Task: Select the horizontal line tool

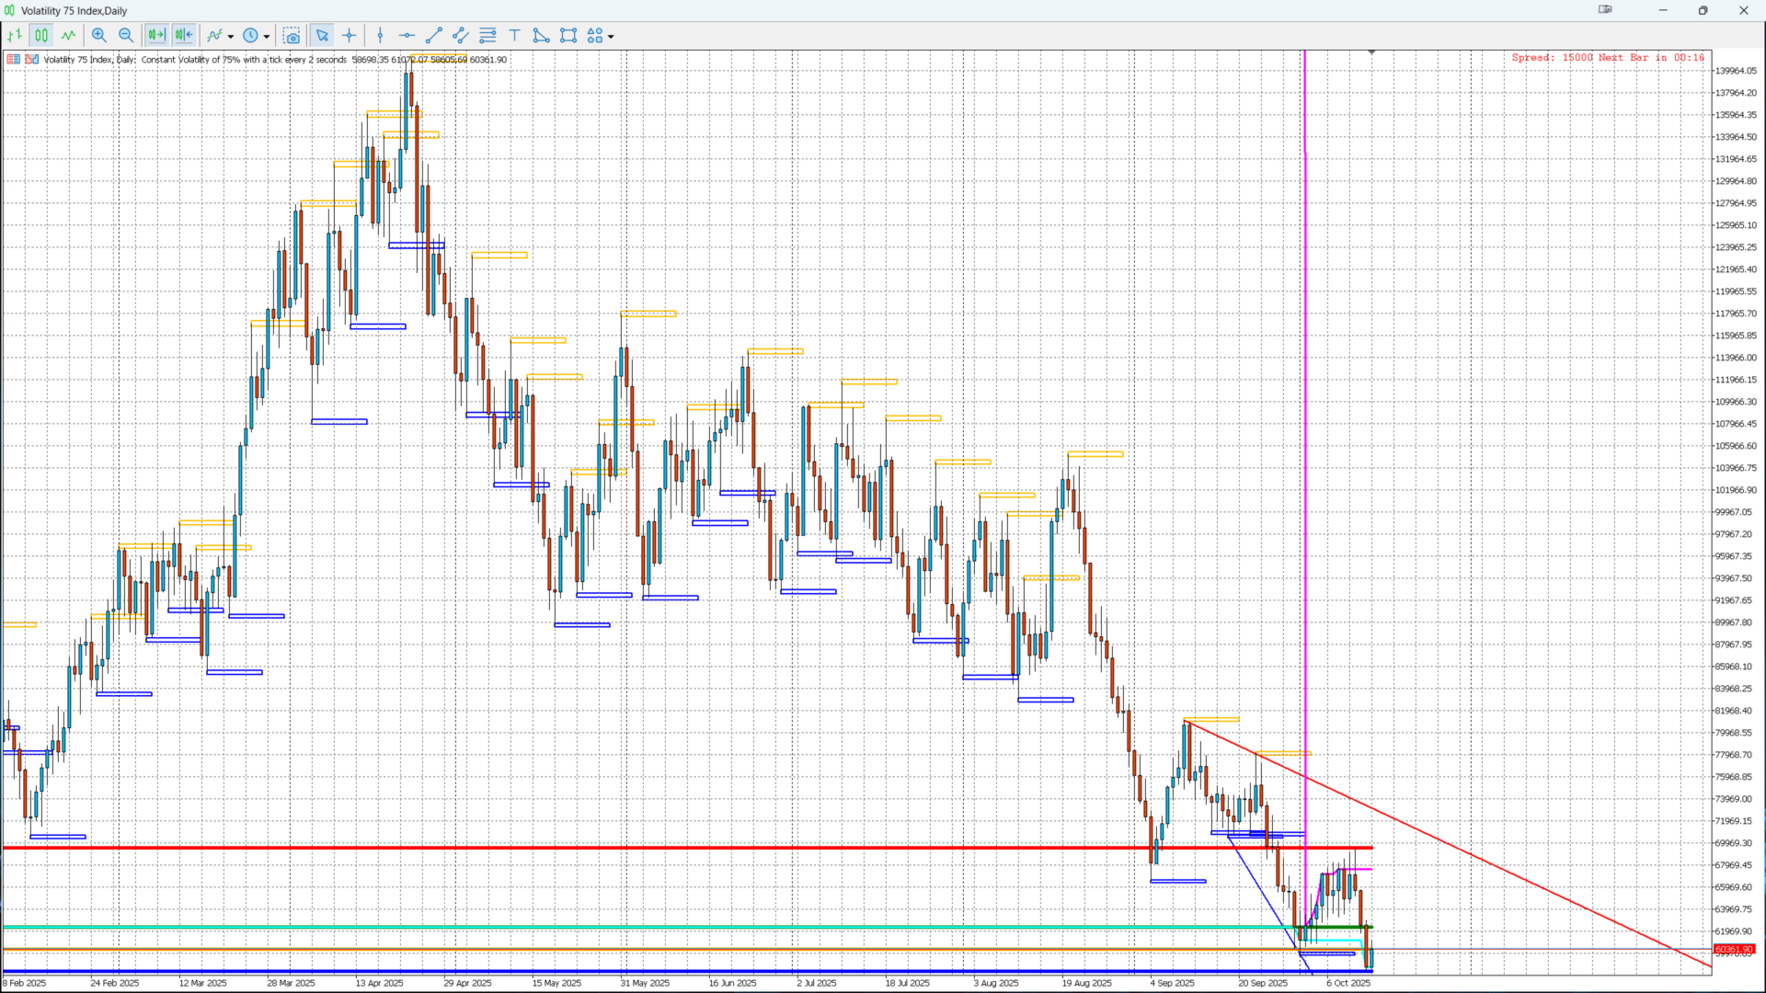Action: coord(407,36)
